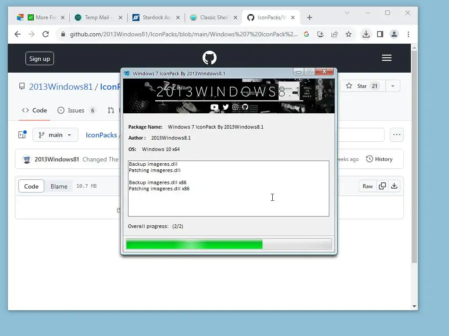Switch to the Temp Mail tab

tap(98, 17)
